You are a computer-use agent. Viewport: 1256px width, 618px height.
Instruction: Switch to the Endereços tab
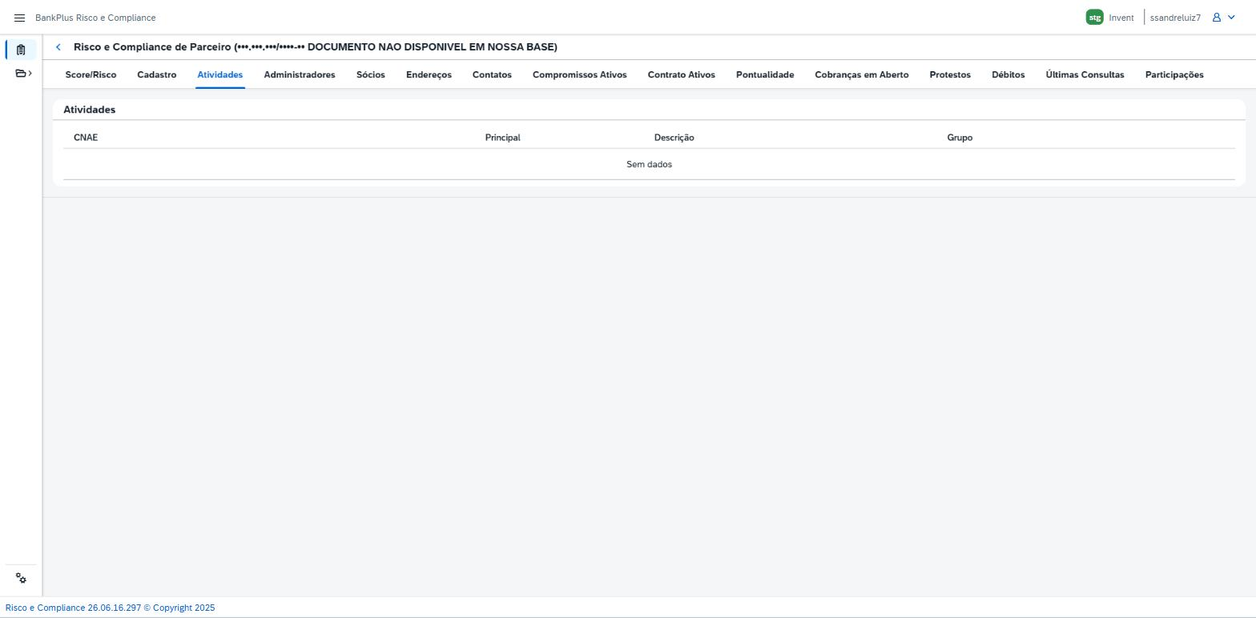(429, 75)
